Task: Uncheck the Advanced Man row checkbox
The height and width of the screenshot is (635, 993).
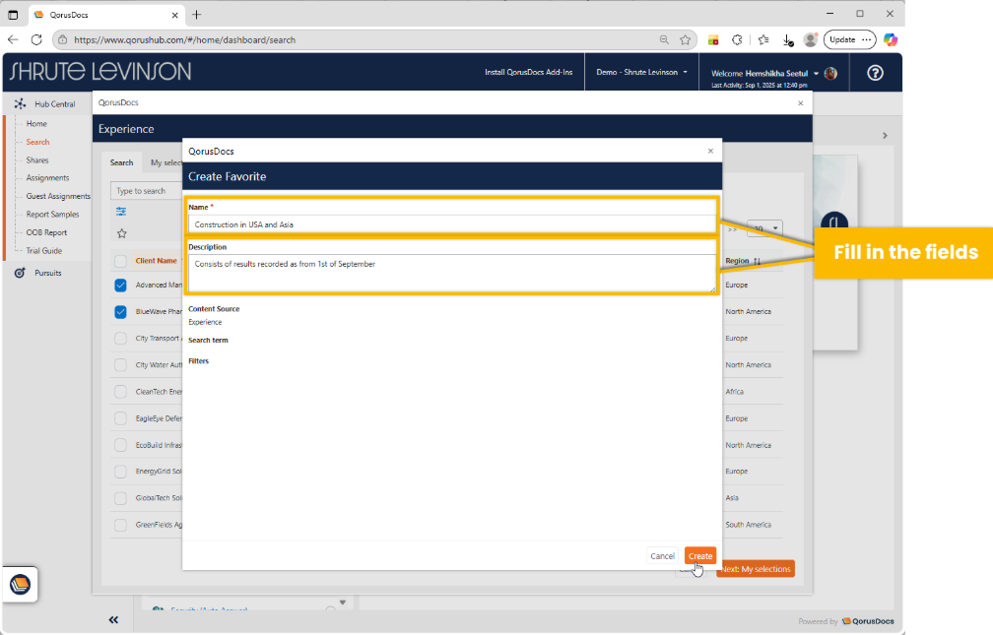Action: [120, 286]
